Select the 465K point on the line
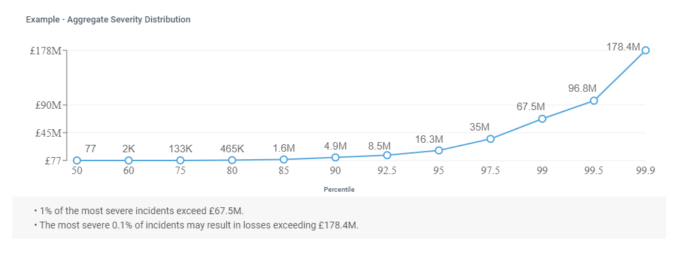 click(232, 160)
